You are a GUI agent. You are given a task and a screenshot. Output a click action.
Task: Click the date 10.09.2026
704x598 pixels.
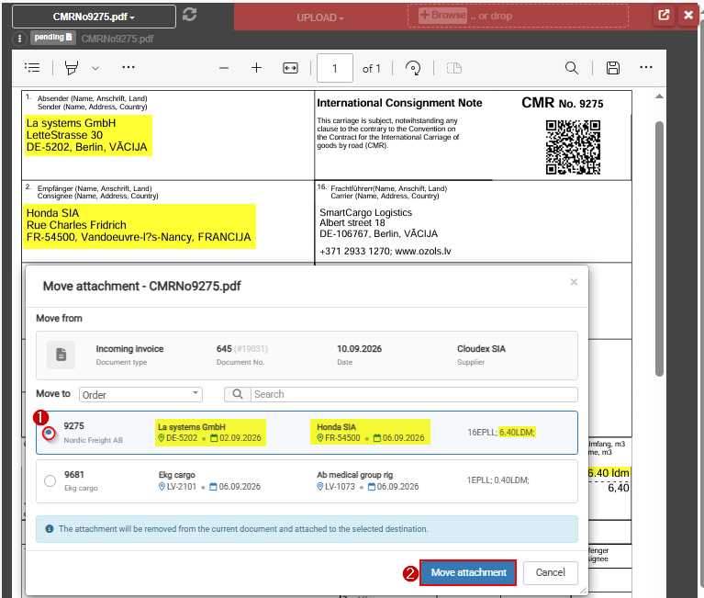pos(359,349)
